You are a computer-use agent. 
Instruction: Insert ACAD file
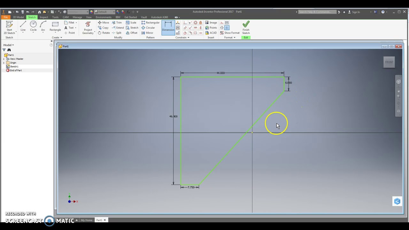point(211,33)
